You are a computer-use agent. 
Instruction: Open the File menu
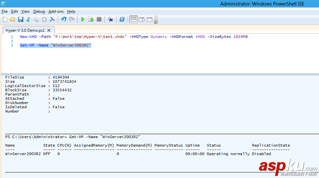click(5, 12)
